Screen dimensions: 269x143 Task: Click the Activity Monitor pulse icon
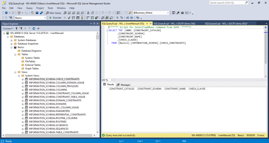38,28
